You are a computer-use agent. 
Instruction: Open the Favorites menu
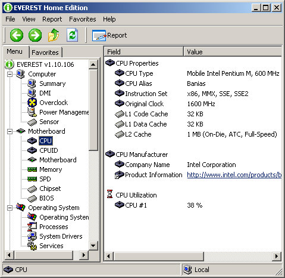click(83, 19)
